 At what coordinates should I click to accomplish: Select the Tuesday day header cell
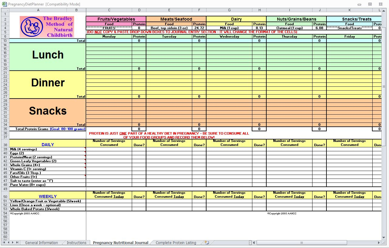point(169,36)
